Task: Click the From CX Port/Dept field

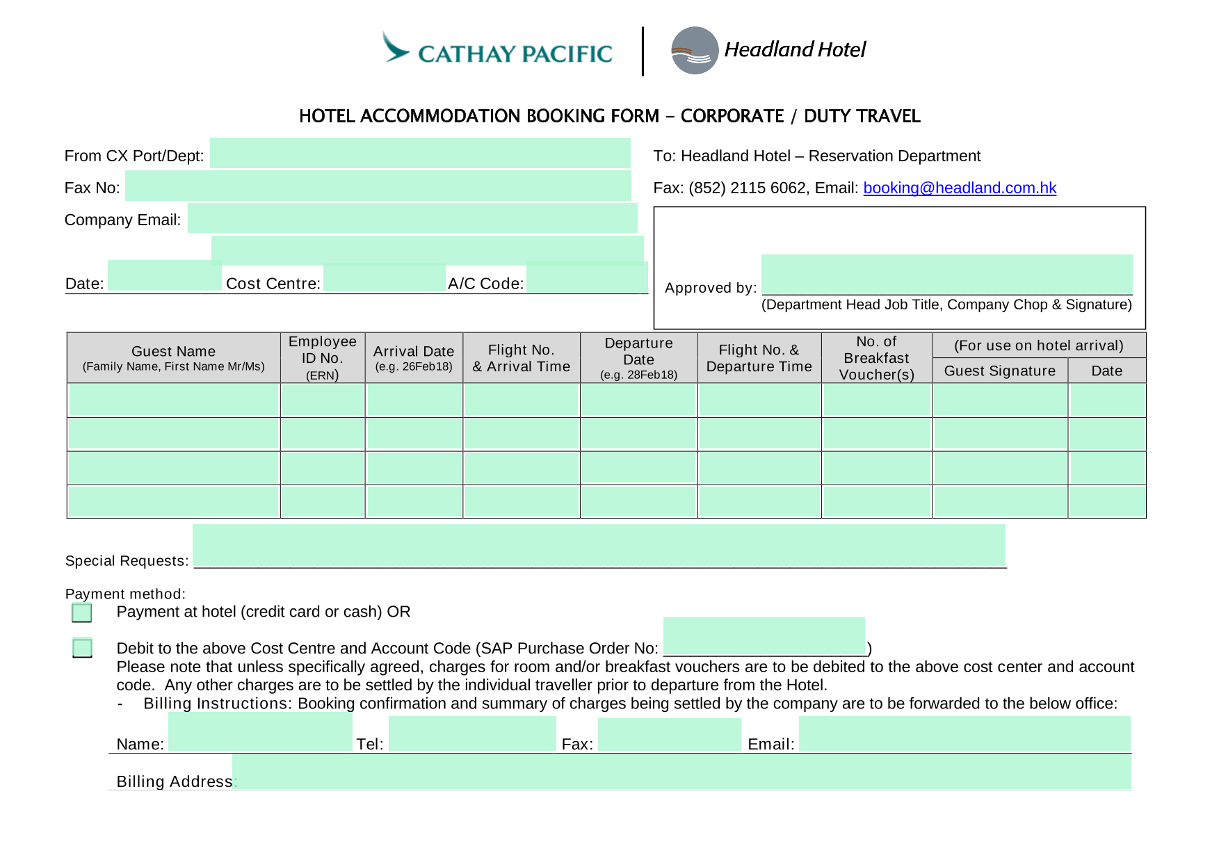Action: 420,153
